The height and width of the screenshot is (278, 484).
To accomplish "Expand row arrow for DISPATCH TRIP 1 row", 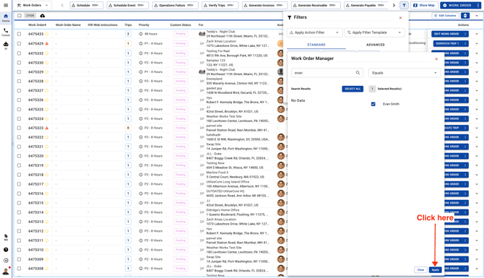I will click(x=477, y=43).
